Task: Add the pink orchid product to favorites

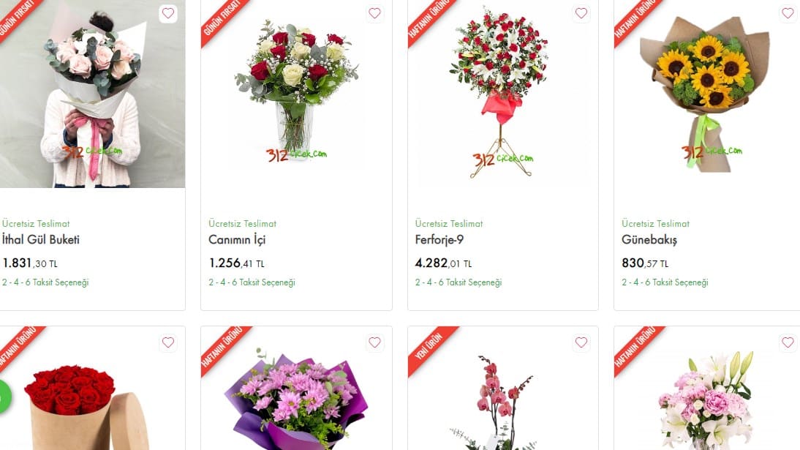Action: [x=581, y=342]
